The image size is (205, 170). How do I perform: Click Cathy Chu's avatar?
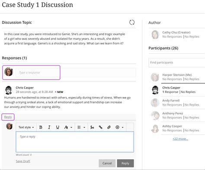point(155,35)
